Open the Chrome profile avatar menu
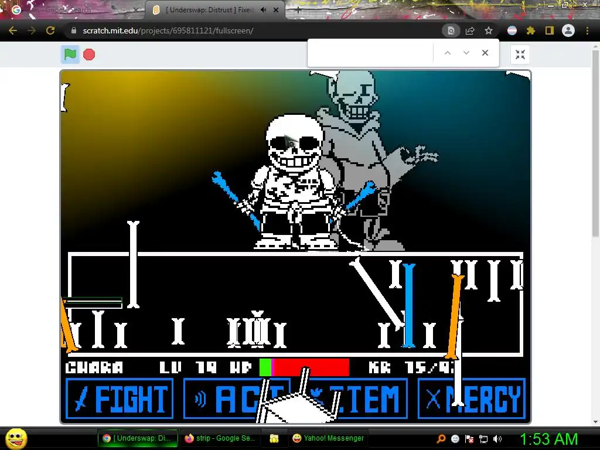 [568, 30]
